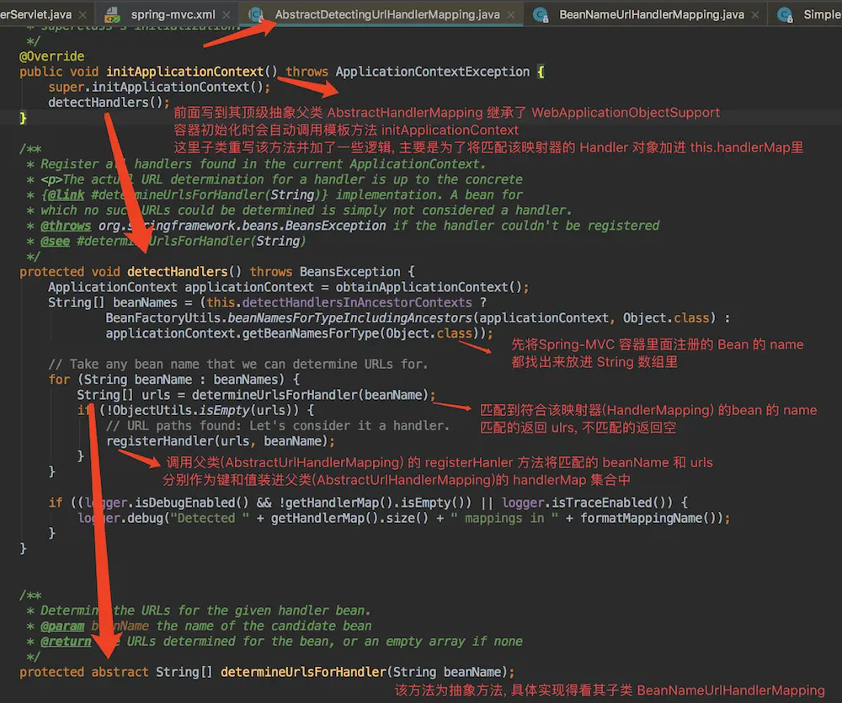Click the registerHandler(urls, beanName) call
This screenshot has width=842, height=703.
tap(161, 440)
